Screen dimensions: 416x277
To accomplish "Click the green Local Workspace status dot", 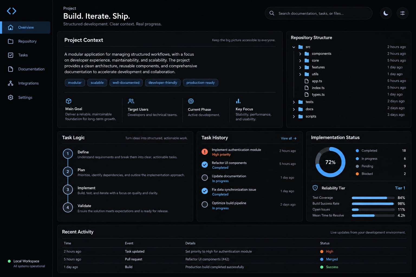I will (x=9, y=261).
